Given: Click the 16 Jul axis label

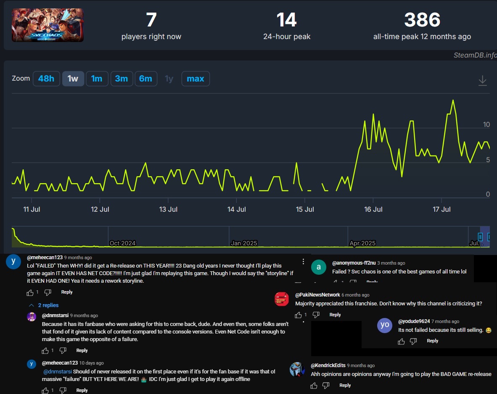Looking at the screenshot, I should click(x=373, y=209).
